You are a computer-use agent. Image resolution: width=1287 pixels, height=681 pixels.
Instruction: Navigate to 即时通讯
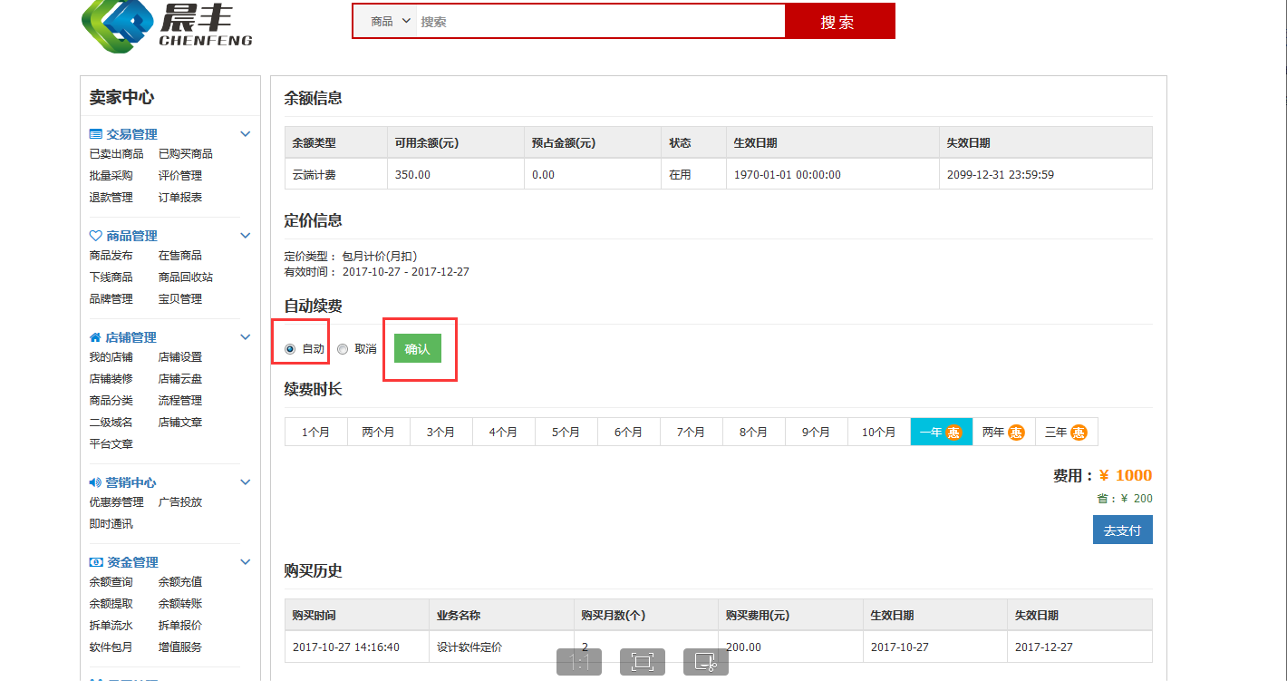click(x=111, y=524)
